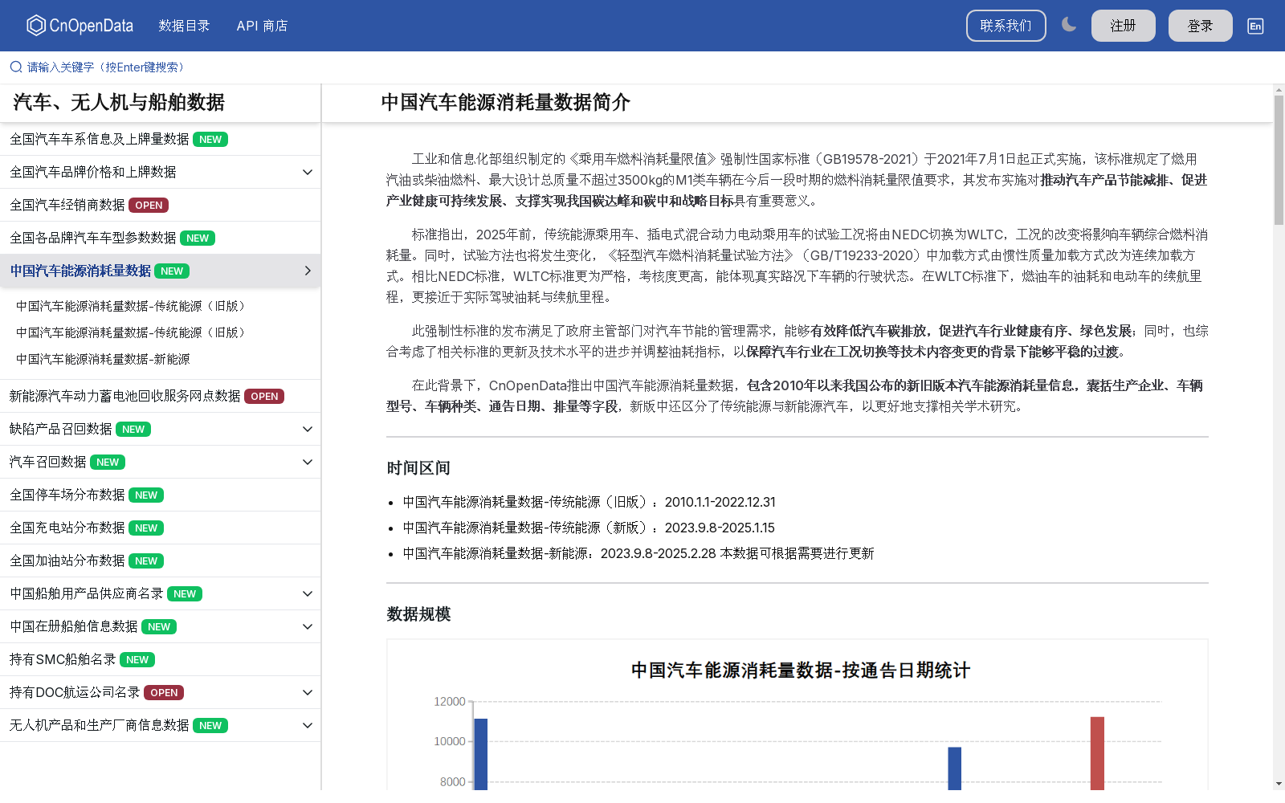Click the page vertical scrollbar thumb

tap(1279, 160)
